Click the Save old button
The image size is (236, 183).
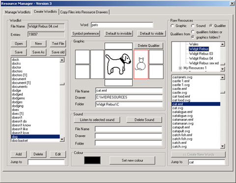tap(58, 52)
